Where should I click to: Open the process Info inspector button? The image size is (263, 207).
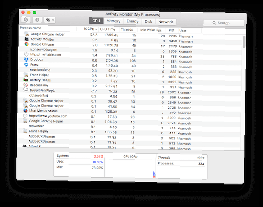pyautogui.click(x=37, y=20)
